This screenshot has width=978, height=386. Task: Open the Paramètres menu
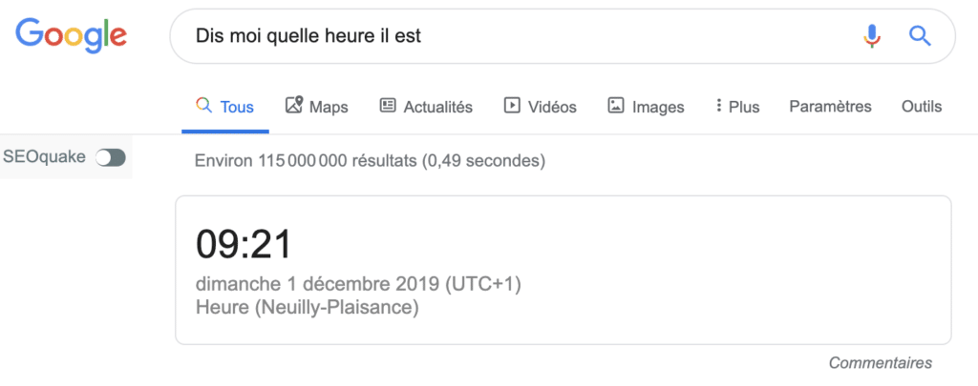[830, 107]
